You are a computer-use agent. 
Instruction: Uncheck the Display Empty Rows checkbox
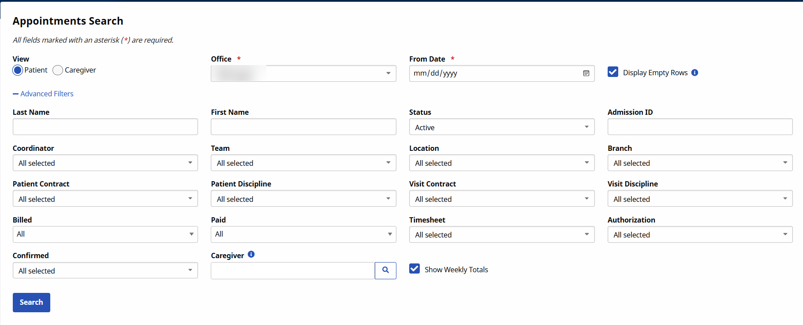613,72
